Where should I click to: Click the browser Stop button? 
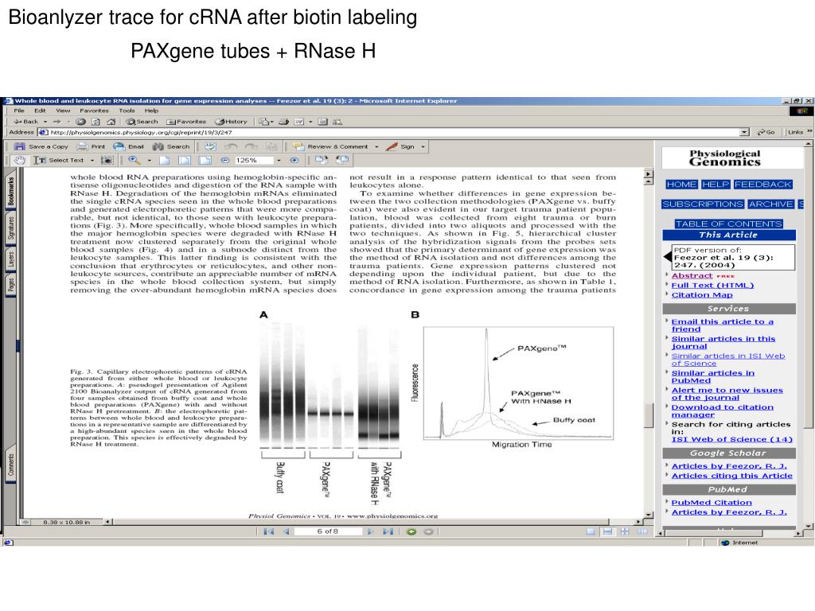click(80, 122)
